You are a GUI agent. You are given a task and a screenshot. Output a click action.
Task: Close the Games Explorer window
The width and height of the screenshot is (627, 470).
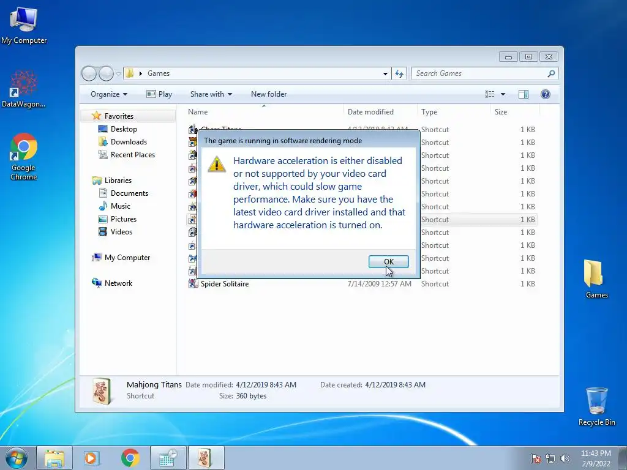(x=549, y=57)
